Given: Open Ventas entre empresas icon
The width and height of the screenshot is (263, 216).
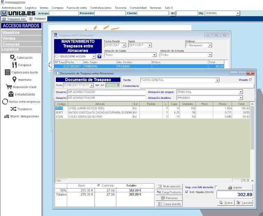Looking at the screenshot, I should (x=5, y=102).
